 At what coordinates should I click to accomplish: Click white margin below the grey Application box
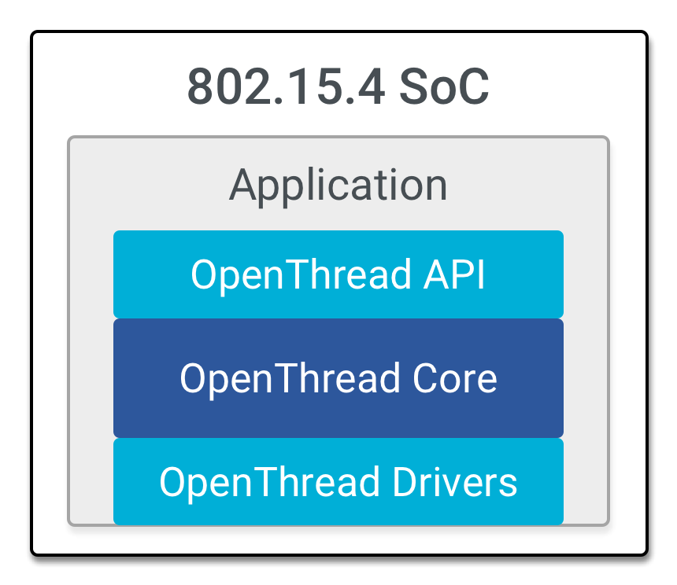[x=338, y=539]
